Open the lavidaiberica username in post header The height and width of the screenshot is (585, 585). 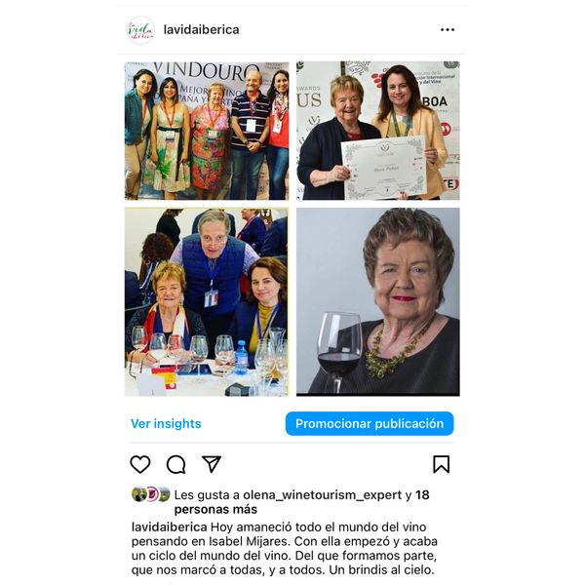pos(202,30)
